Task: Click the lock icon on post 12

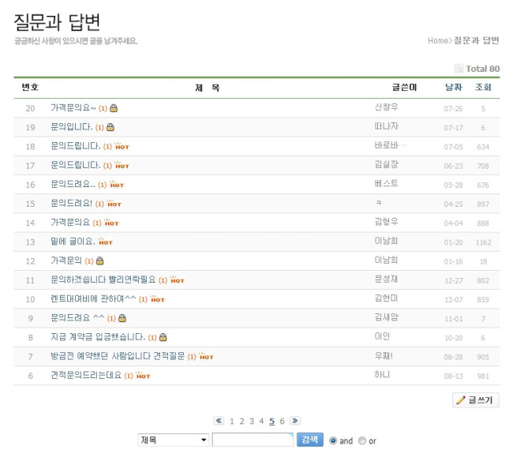Action: pyautogui.click(x=99, y=261)
